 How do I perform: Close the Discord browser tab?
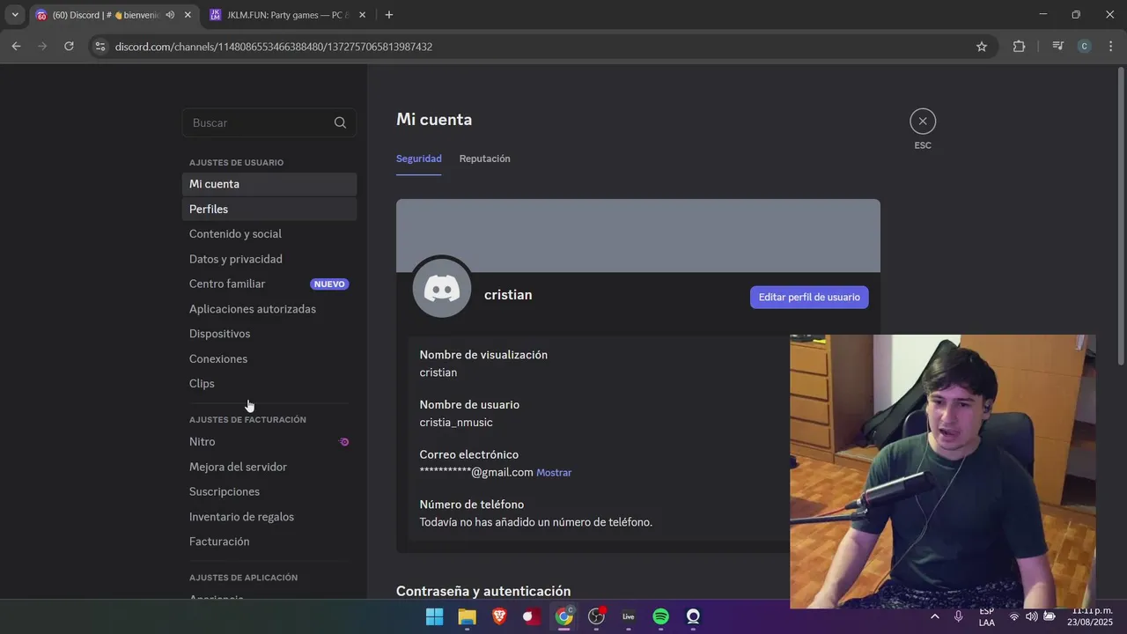pos(188,15)
